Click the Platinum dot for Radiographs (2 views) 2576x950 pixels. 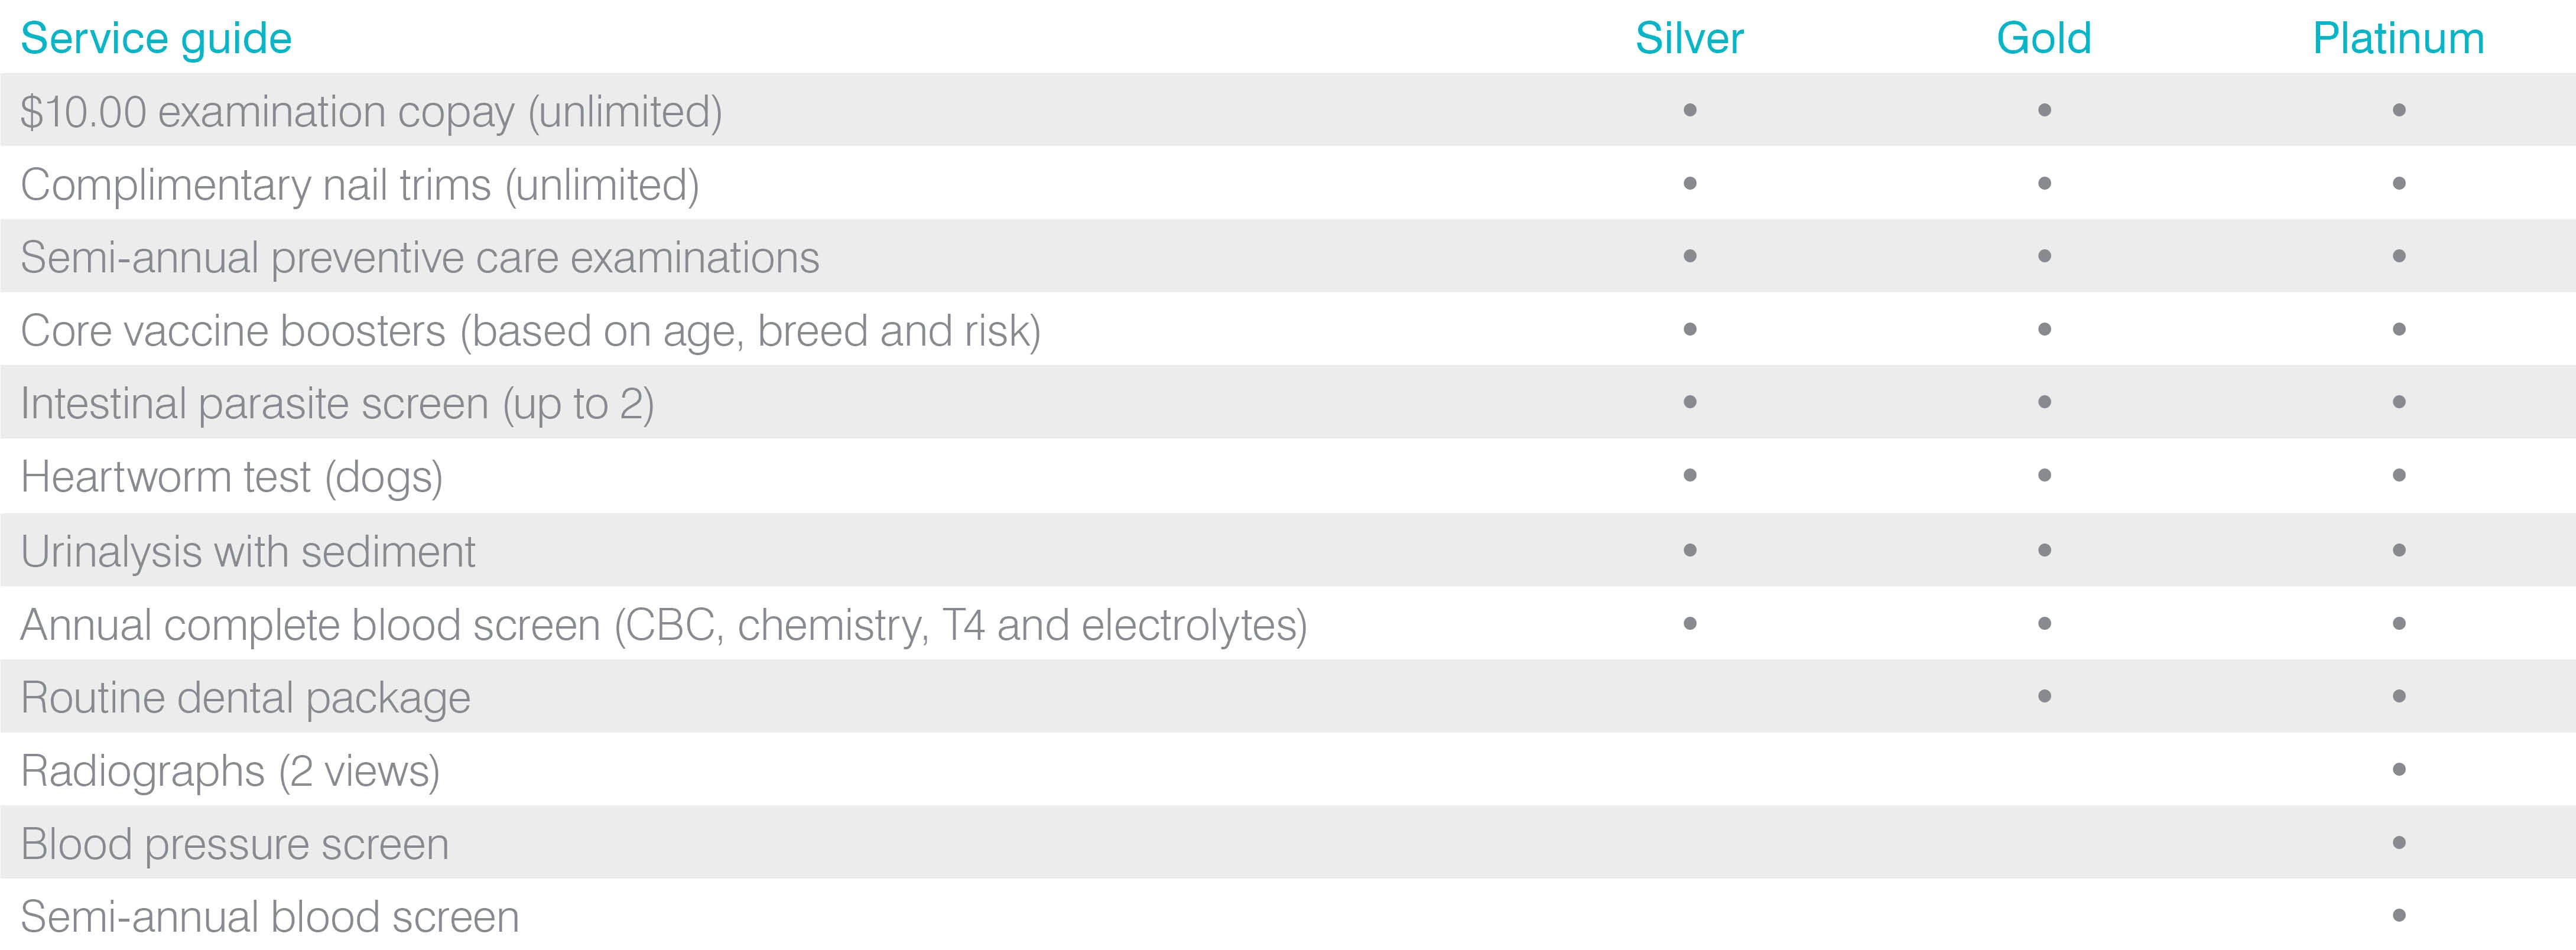tap(2399, 769)
